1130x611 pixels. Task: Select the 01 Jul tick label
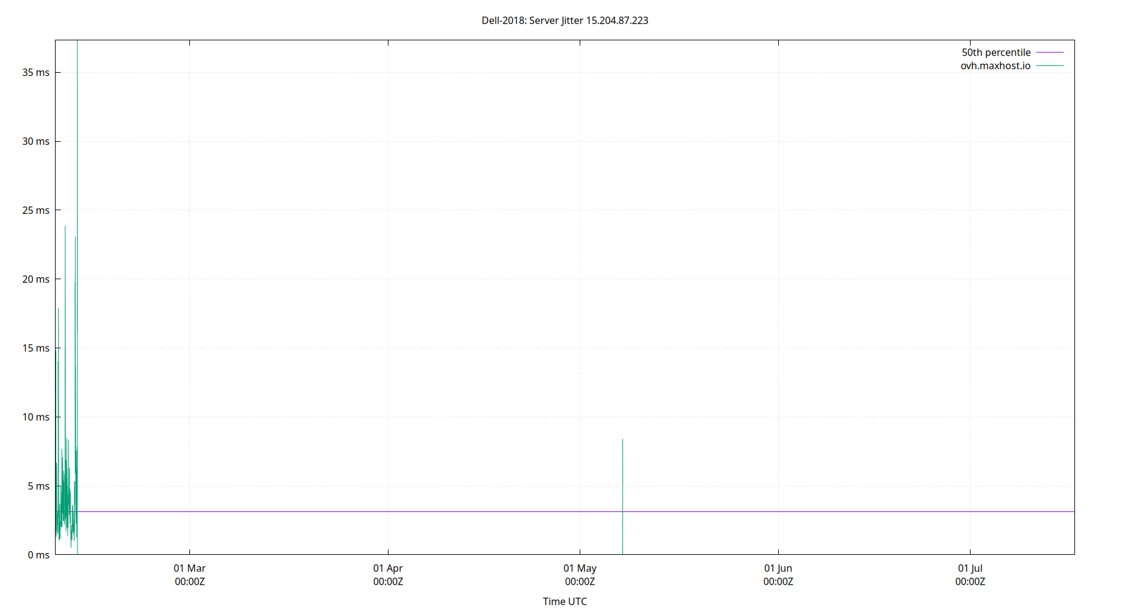(x=971, y=568)
